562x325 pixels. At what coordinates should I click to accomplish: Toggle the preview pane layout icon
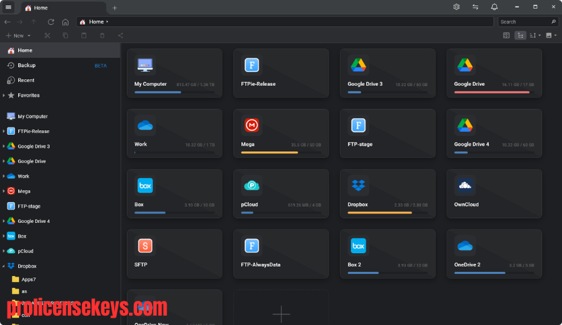point(506,36)
